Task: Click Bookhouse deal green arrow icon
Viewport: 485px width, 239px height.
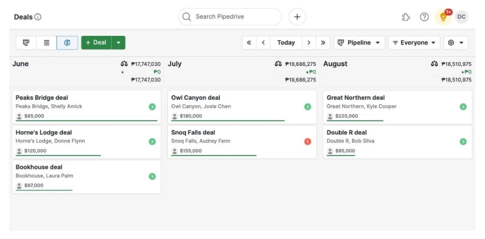Action: pos(152,176)
